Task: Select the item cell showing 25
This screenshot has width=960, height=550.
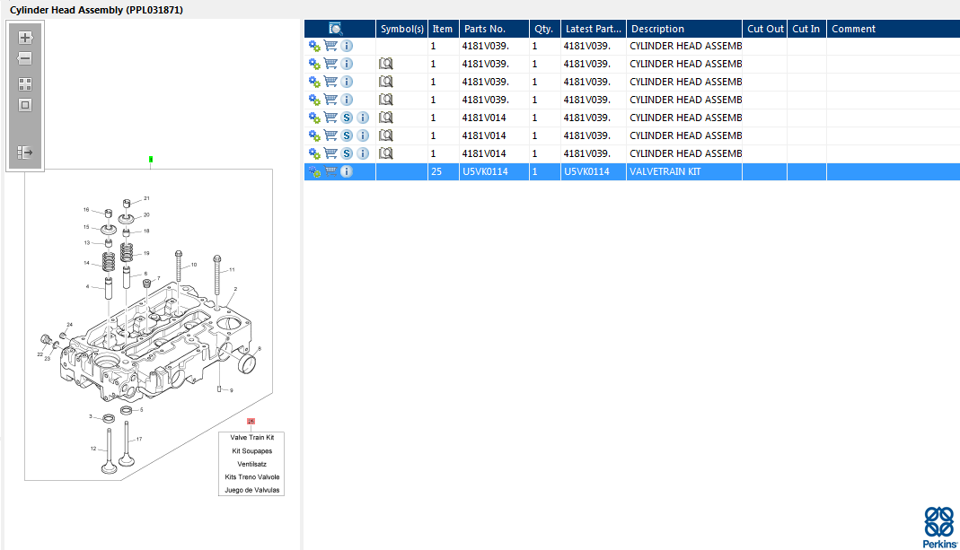Action: point(444,172)
